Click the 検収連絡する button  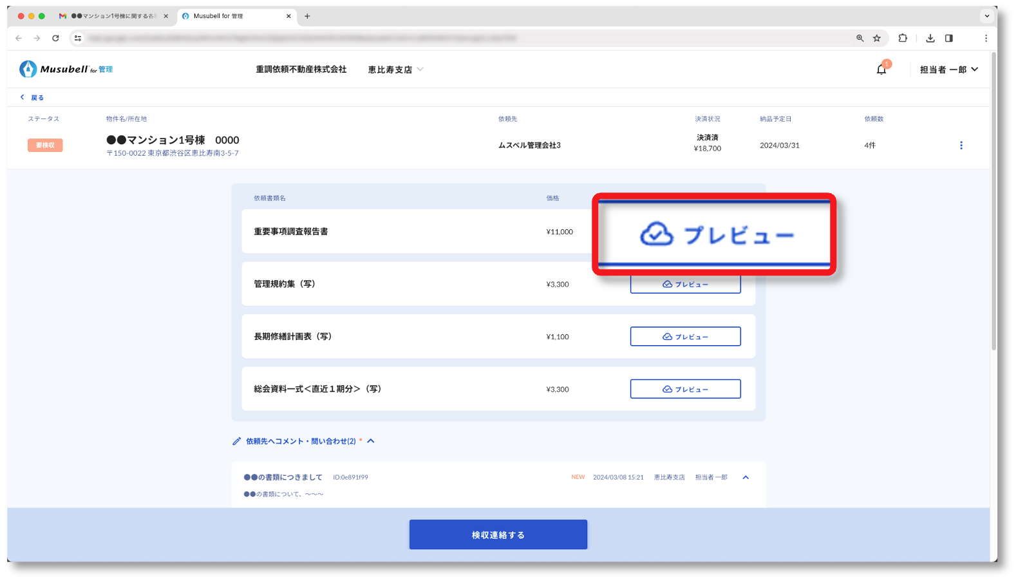pos(498,534)
